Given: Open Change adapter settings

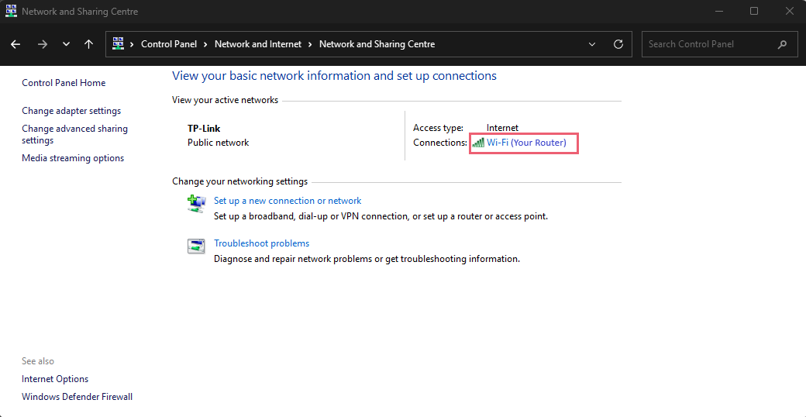Looking at the screenshot, I should [71, 111].
